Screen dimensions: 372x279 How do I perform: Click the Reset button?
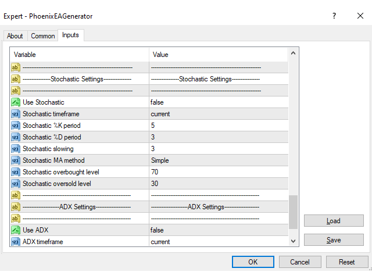tap(347, 262)
